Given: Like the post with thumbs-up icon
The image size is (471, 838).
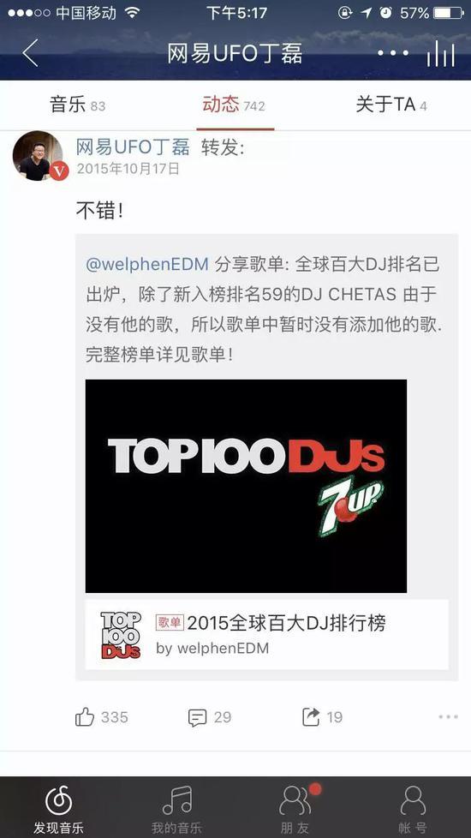Looking at the screenshot, I should (85, 716).
